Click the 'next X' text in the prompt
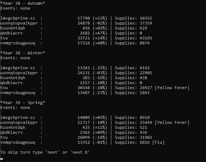The image size is (206, 162). click(81, 152)
